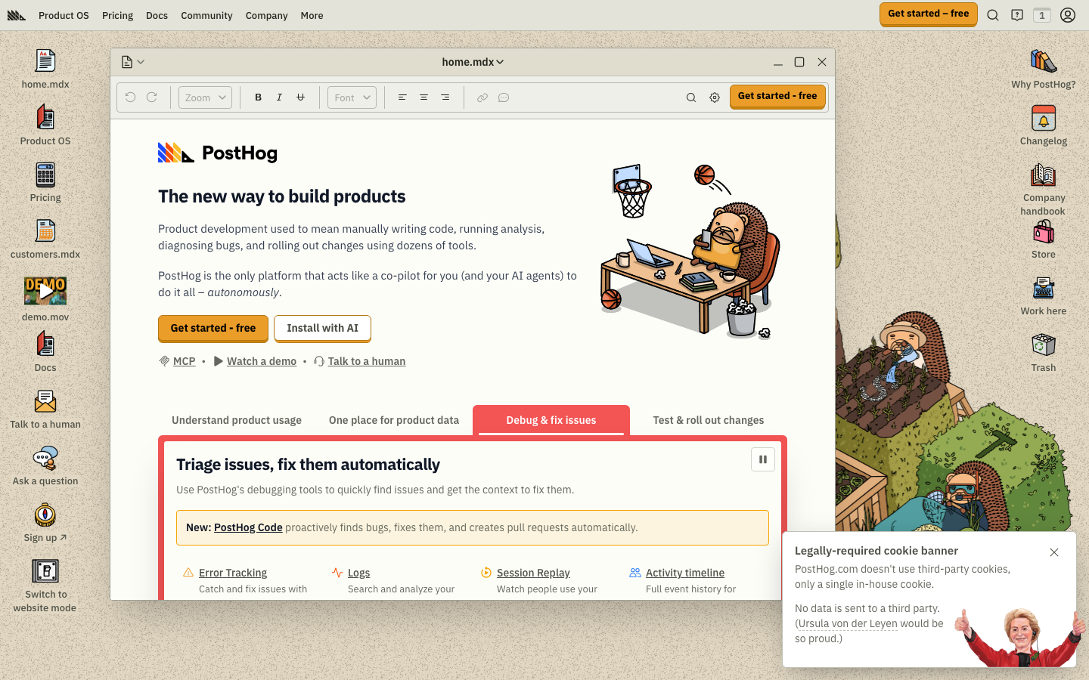
Task: Select the Debug & fix issues tab
Action: coord(551,420)
